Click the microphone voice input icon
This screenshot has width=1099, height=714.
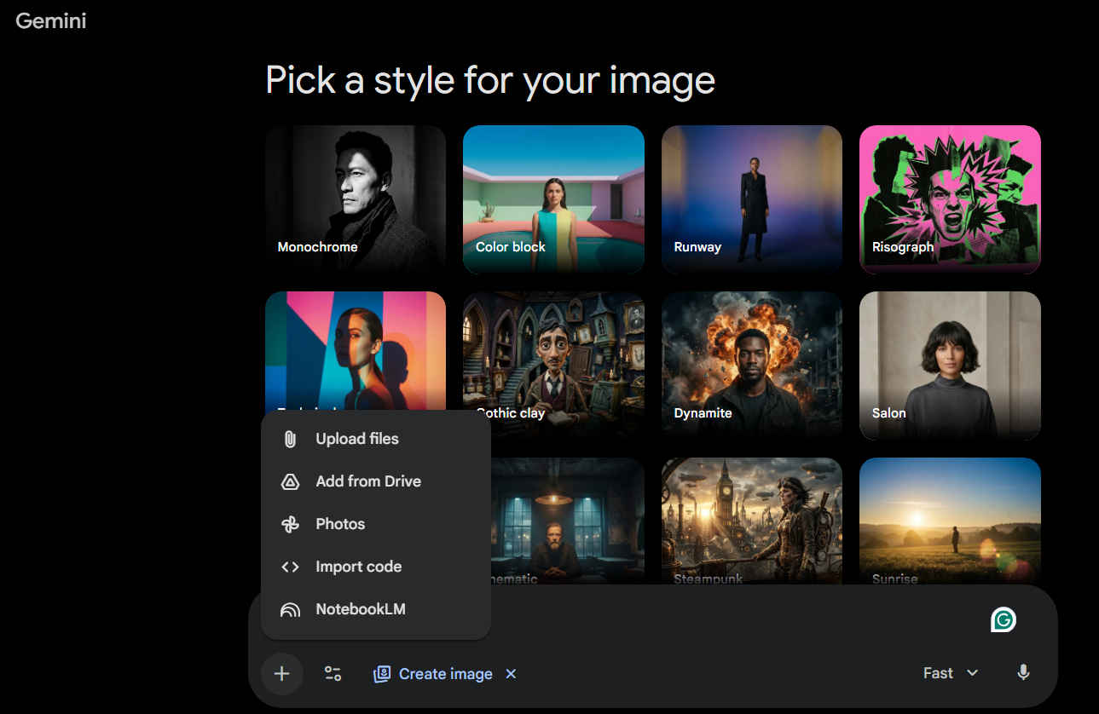[1023, 673]
